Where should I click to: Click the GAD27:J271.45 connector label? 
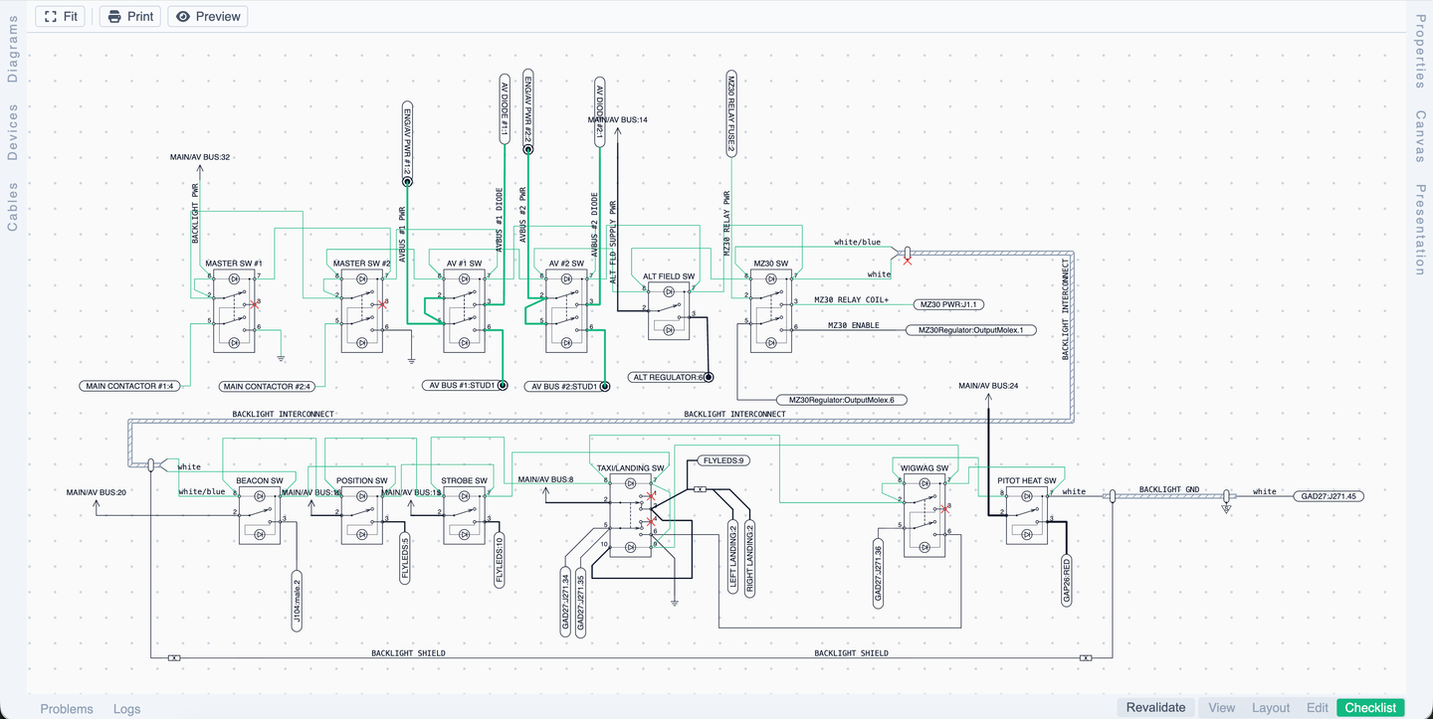1329,495
